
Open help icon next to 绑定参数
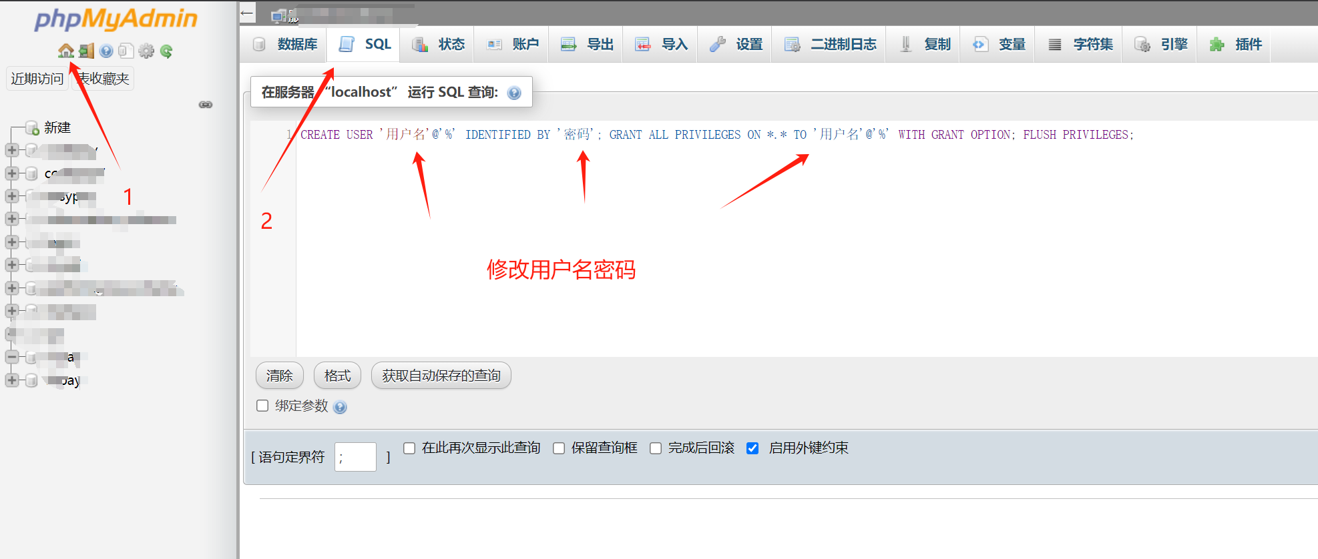click(340, 407)
